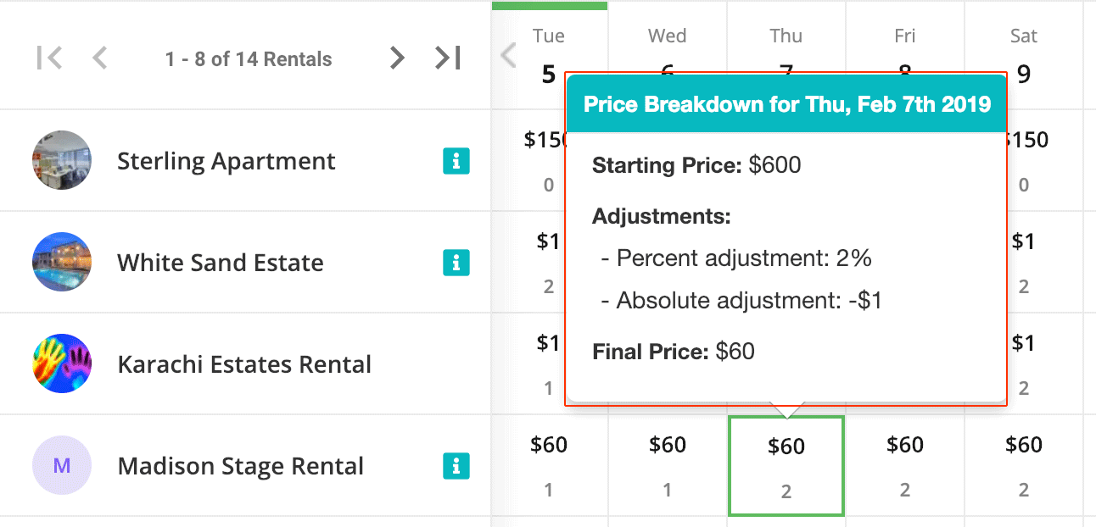This screenshot has height=527, width=1096.
Task: Select Madison Stage Friday $60 cell
Action: 905,465
